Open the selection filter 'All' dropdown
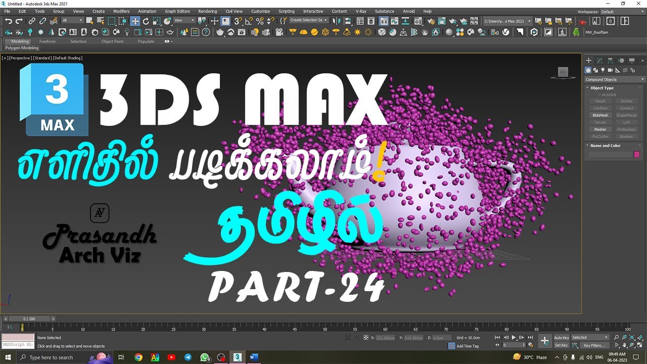The height and width of the screenshot is (364, 647). pyautogui.click(x=72, y=21)
